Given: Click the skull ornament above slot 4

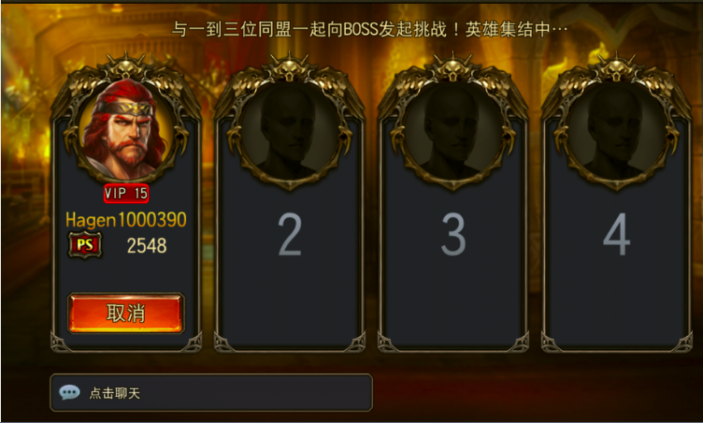Looking at the screenshot, I should 616,68.
